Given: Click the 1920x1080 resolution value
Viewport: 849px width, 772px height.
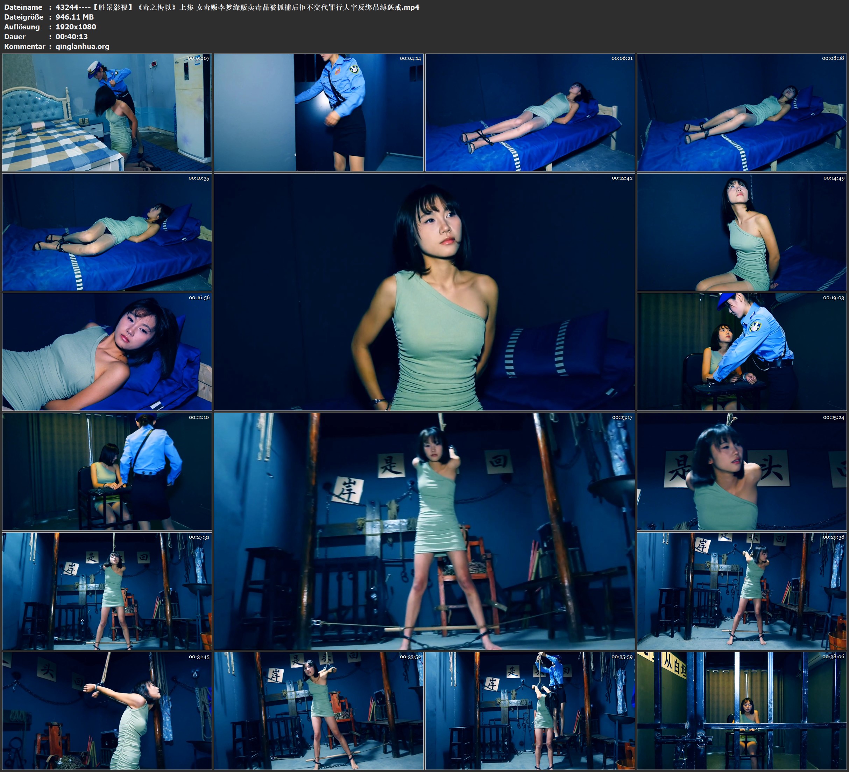Looking at the screenshot, I should point(76,27).
